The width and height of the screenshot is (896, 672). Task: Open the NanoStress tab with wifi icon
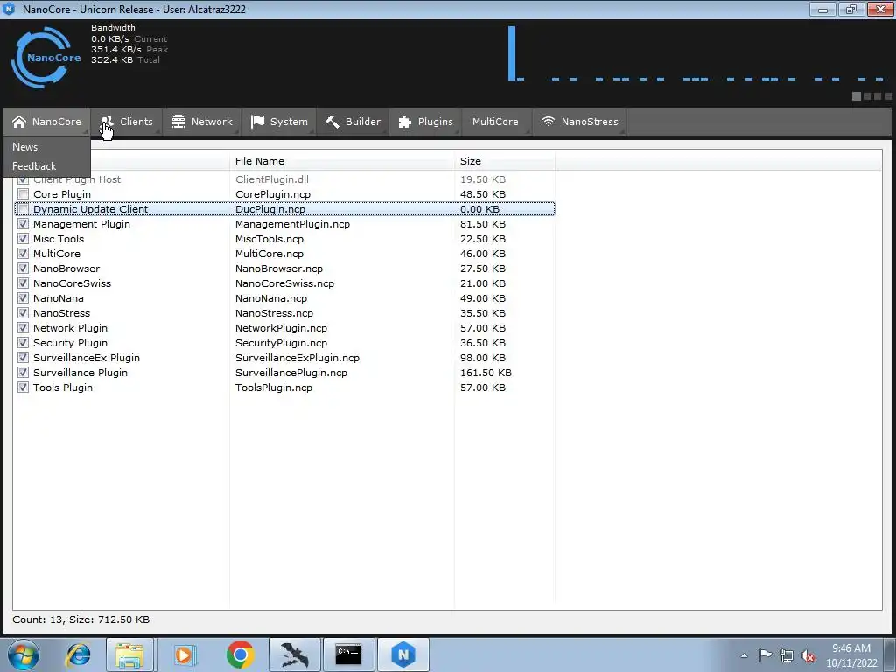click(x=579, y=122)
